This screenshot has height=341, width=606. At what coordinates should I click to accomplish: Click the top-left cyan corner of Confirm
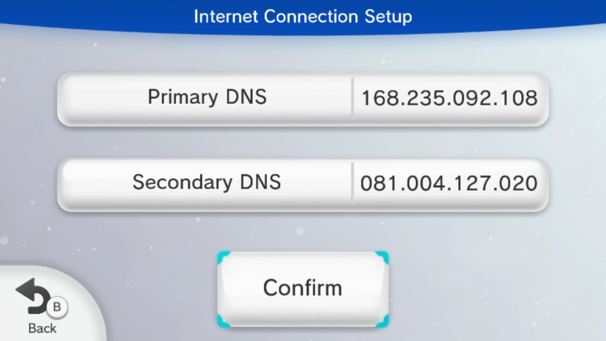(x=224, y=258)
